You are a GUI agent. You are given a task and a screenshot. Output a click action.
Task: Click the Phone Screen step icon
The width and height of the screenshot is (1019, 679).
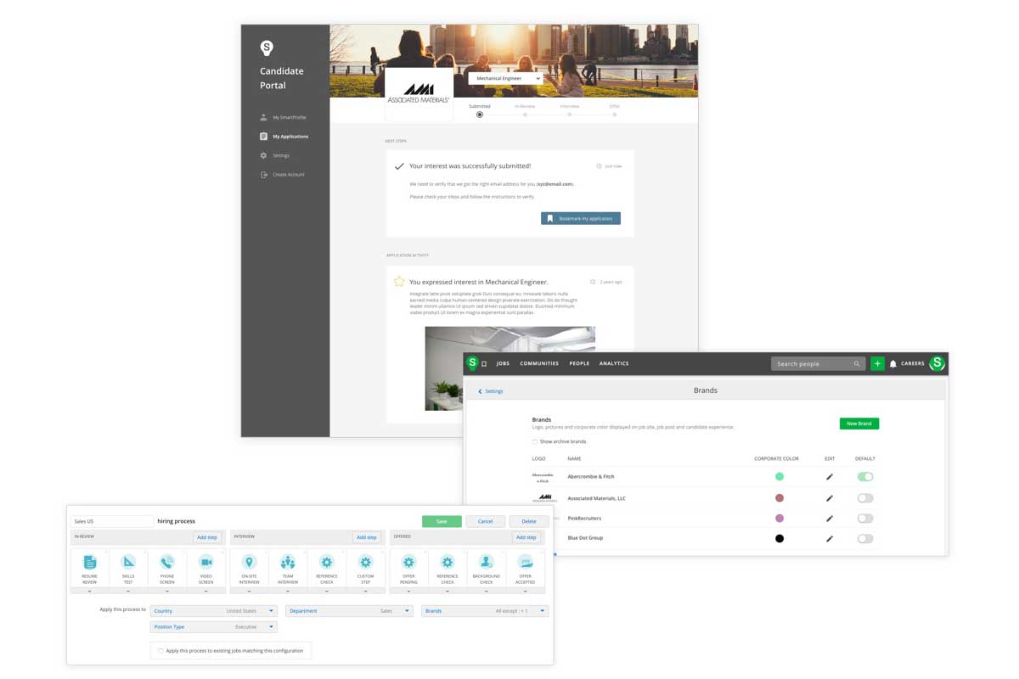[x=167, y=562]
